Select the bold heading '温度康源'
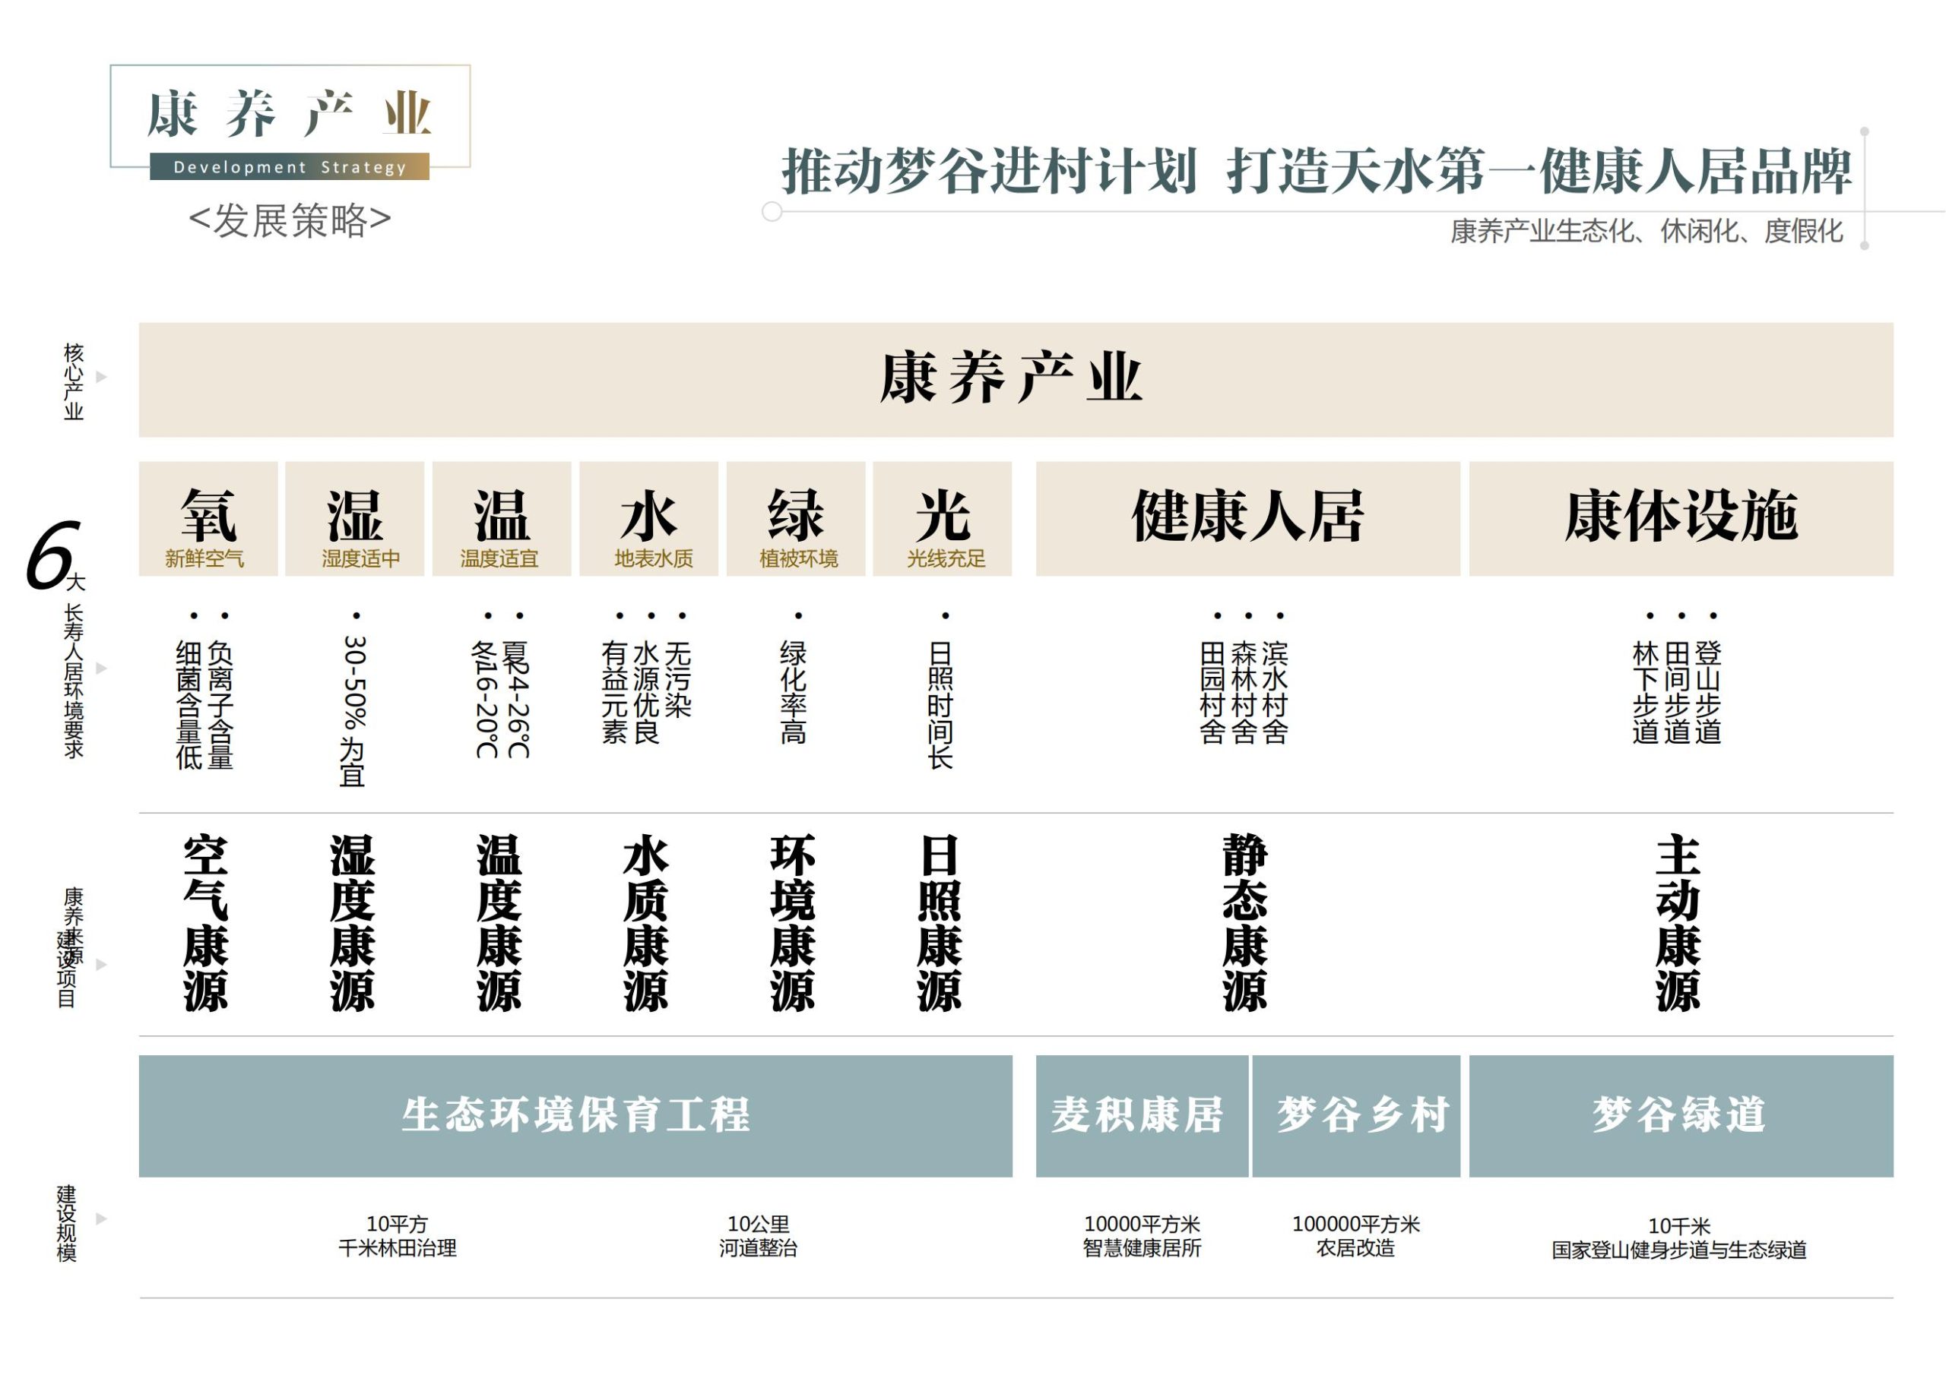 [499, 924]
